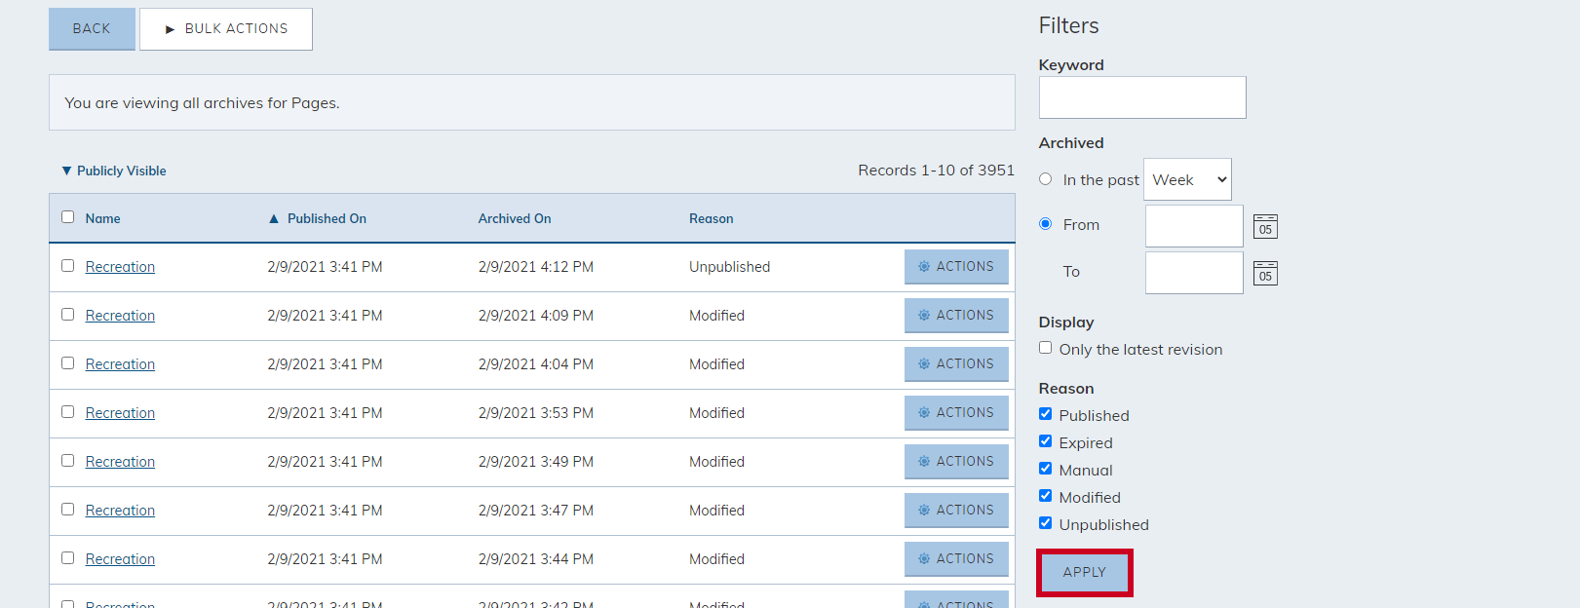Go back with the BACK button
Screen dimensions: 1580x608
tap(92, 29)
